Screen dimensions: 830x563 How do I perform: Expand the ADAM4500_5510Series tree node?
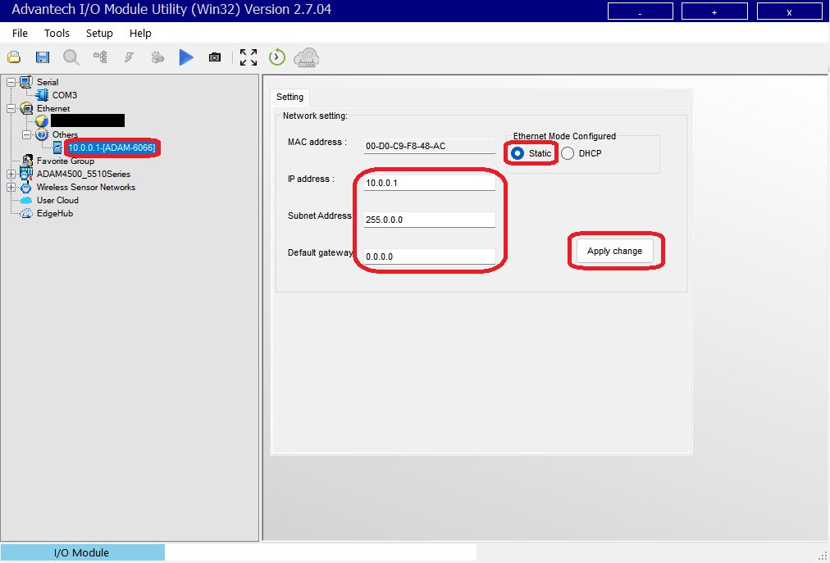pyautogui.click(x=11, y=174)
